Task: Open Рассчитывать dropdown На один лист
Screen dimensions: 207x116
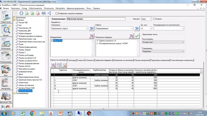Action: (x=163, y=42)
